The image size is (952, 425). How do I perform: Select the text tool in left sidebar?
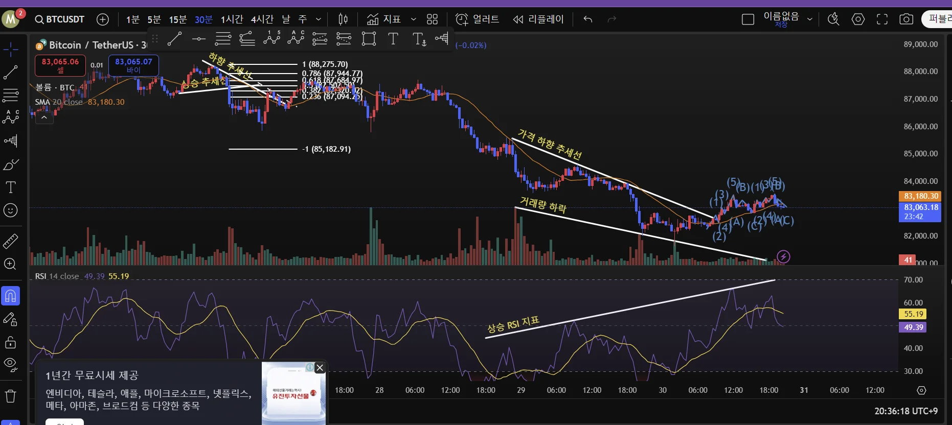(11, 187)
